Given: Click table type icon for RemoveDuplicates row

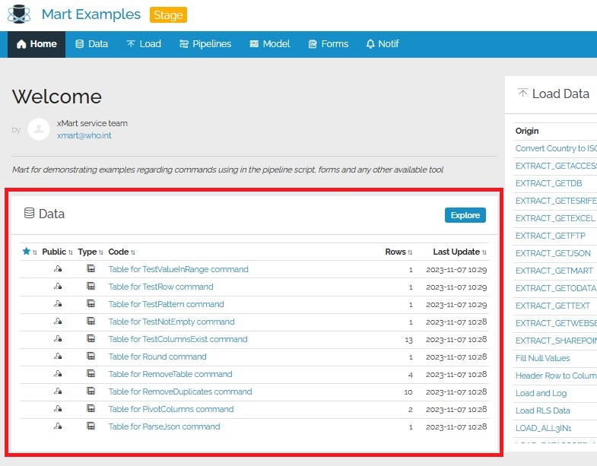Looking at the screenshot, I should point(91,391).
